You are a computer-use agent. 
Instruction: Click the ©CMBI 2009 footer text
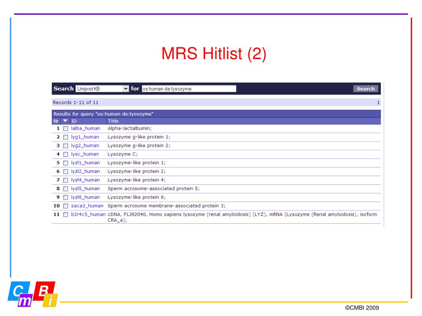point(362,308)
